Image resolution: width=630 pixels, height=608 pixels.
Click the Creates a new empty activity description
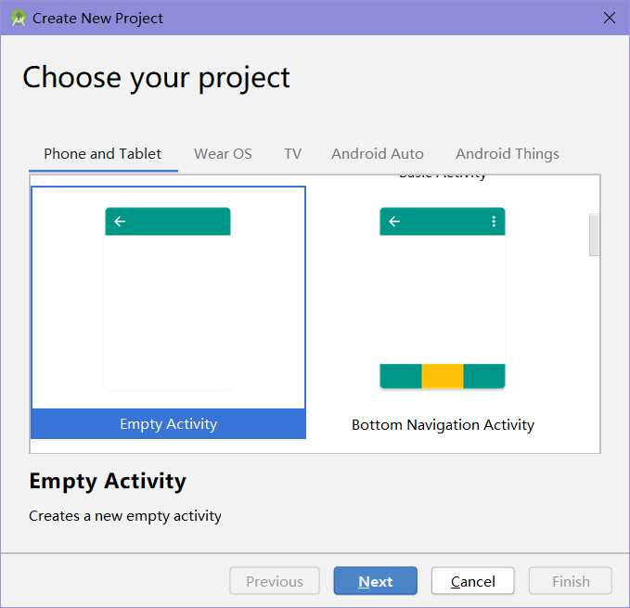[x=125, y=516]
